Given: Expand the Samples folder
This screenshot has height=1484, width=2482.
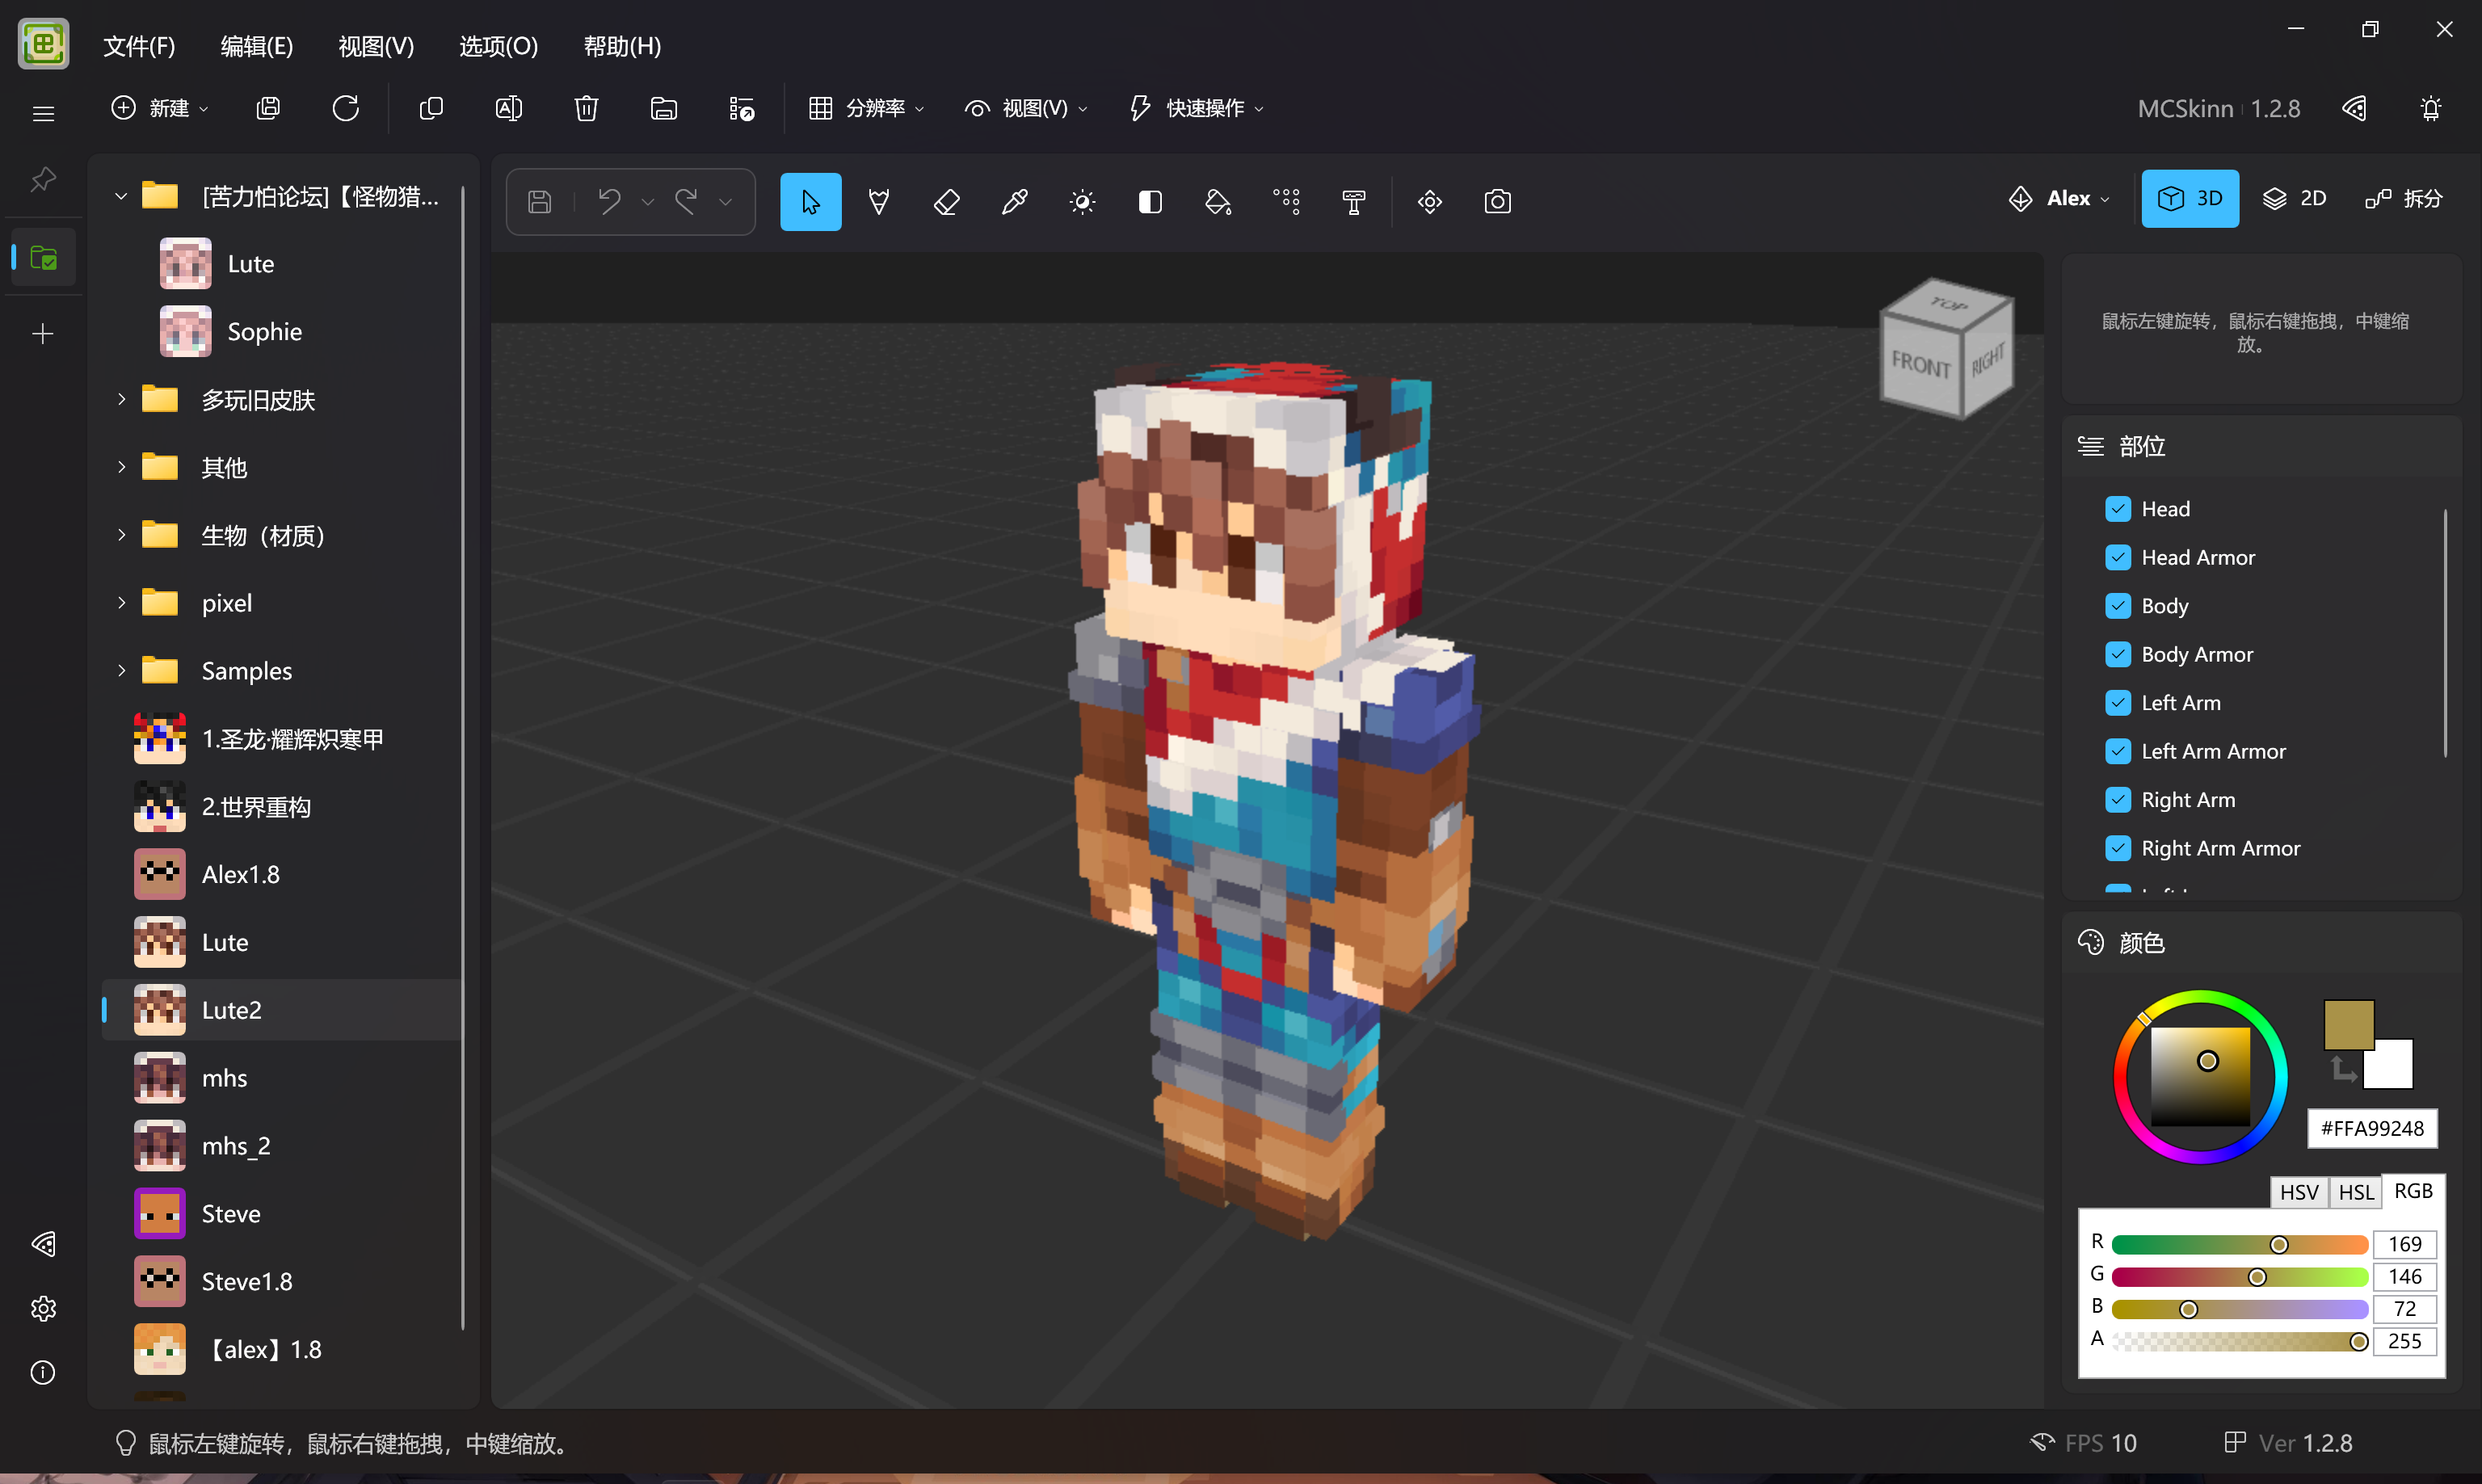Looking at the screenshot, I should [x=121, y=670].
